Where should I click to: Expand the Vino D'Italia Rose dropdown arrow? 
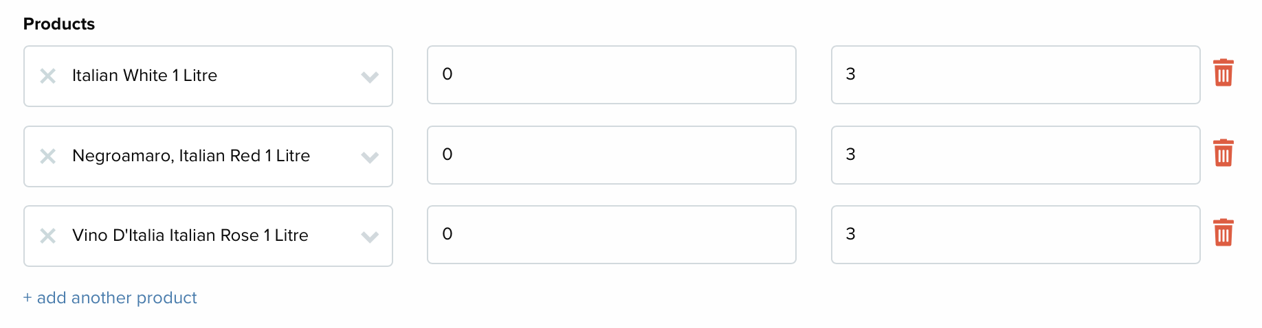click(x=370, y=237)
